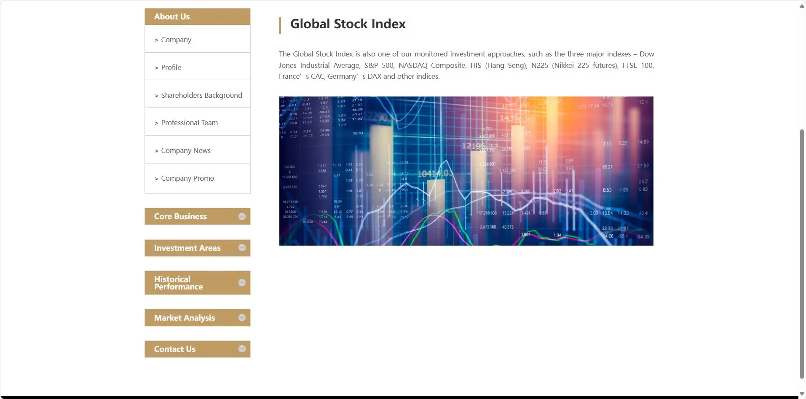806x399 pixels.
Task: Expand Core Business with plus icon
Action: (242, 216)
